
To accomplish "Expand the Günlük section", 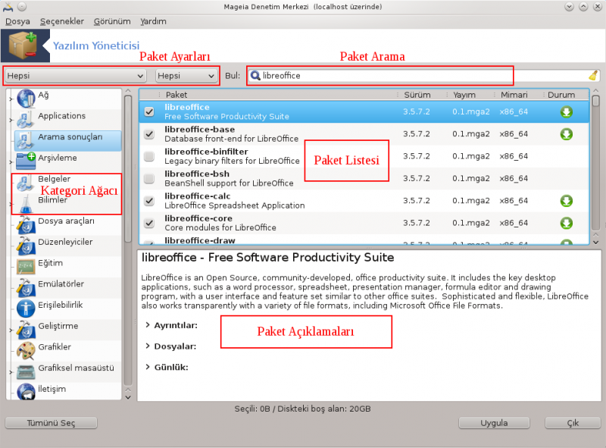I will tap(148, 367).
